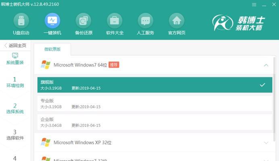Select the 专业版 3.19GB edition
The width and height of the screenshot is (279, 161).
pos(155,103)
